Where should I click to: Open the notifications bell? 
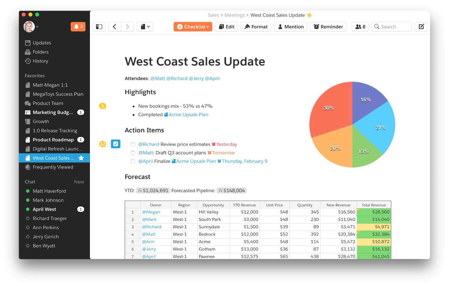coord(78,27)
